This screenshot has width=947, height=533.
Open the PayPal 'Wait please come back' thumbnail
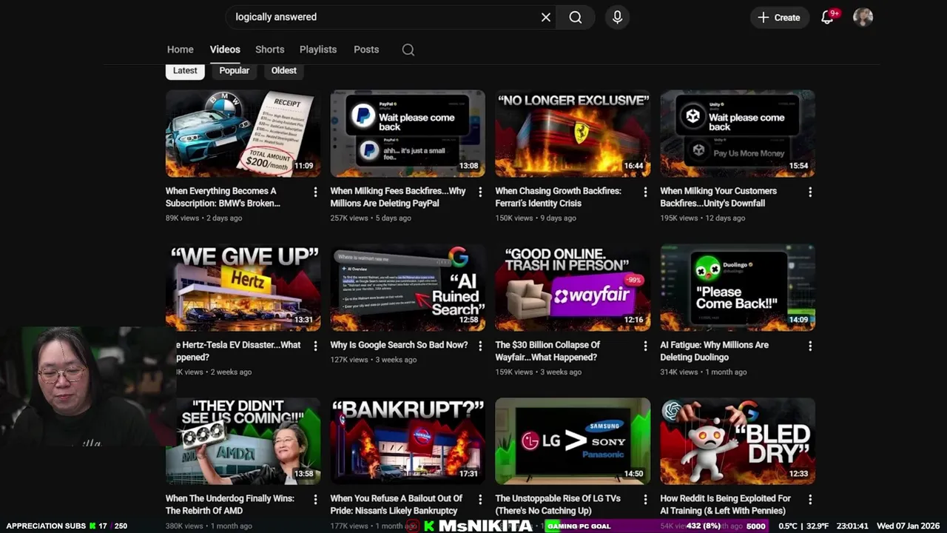[408, 133]
